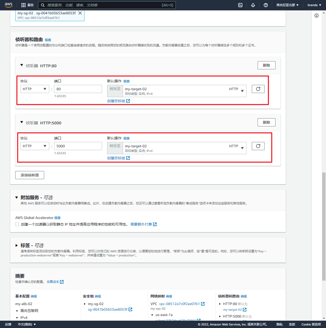Refresh target groups for HTTP:5000 listener
Screen dimensions: 326x328
click(258, 146)
